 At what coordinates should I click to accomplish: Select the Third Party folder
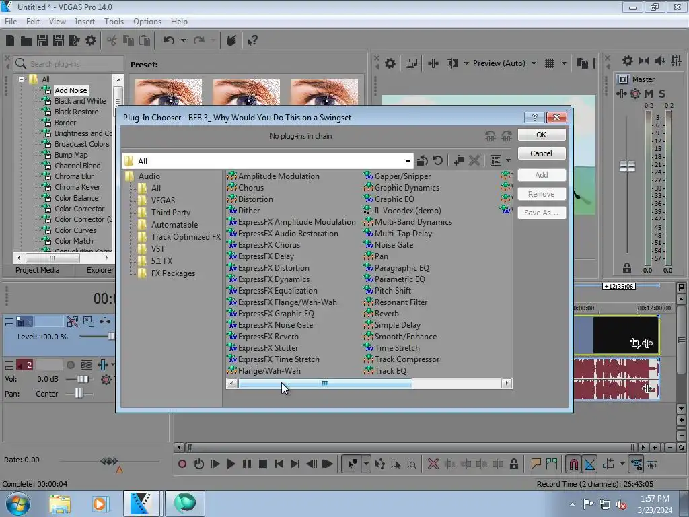pyautogui.click(x=170, y=212)
